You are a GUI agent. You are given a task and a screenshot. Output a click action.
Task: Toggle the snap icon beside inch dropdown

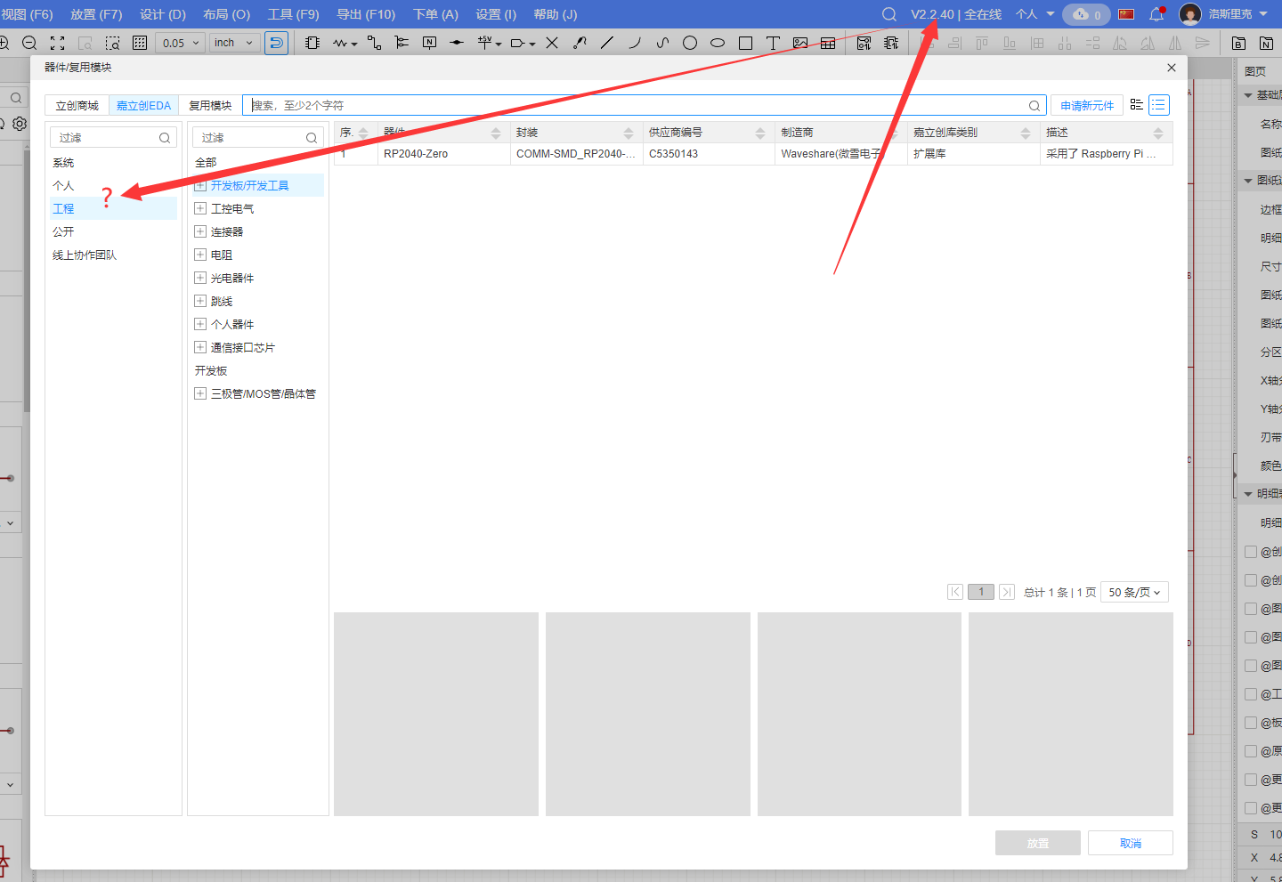click(276, 43)
